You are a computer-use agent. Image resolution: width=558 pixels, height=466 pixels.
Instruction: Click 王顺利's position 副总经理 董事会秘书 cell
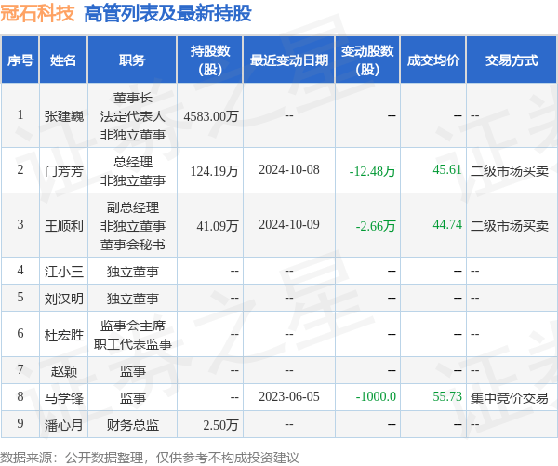pos(132,226)
